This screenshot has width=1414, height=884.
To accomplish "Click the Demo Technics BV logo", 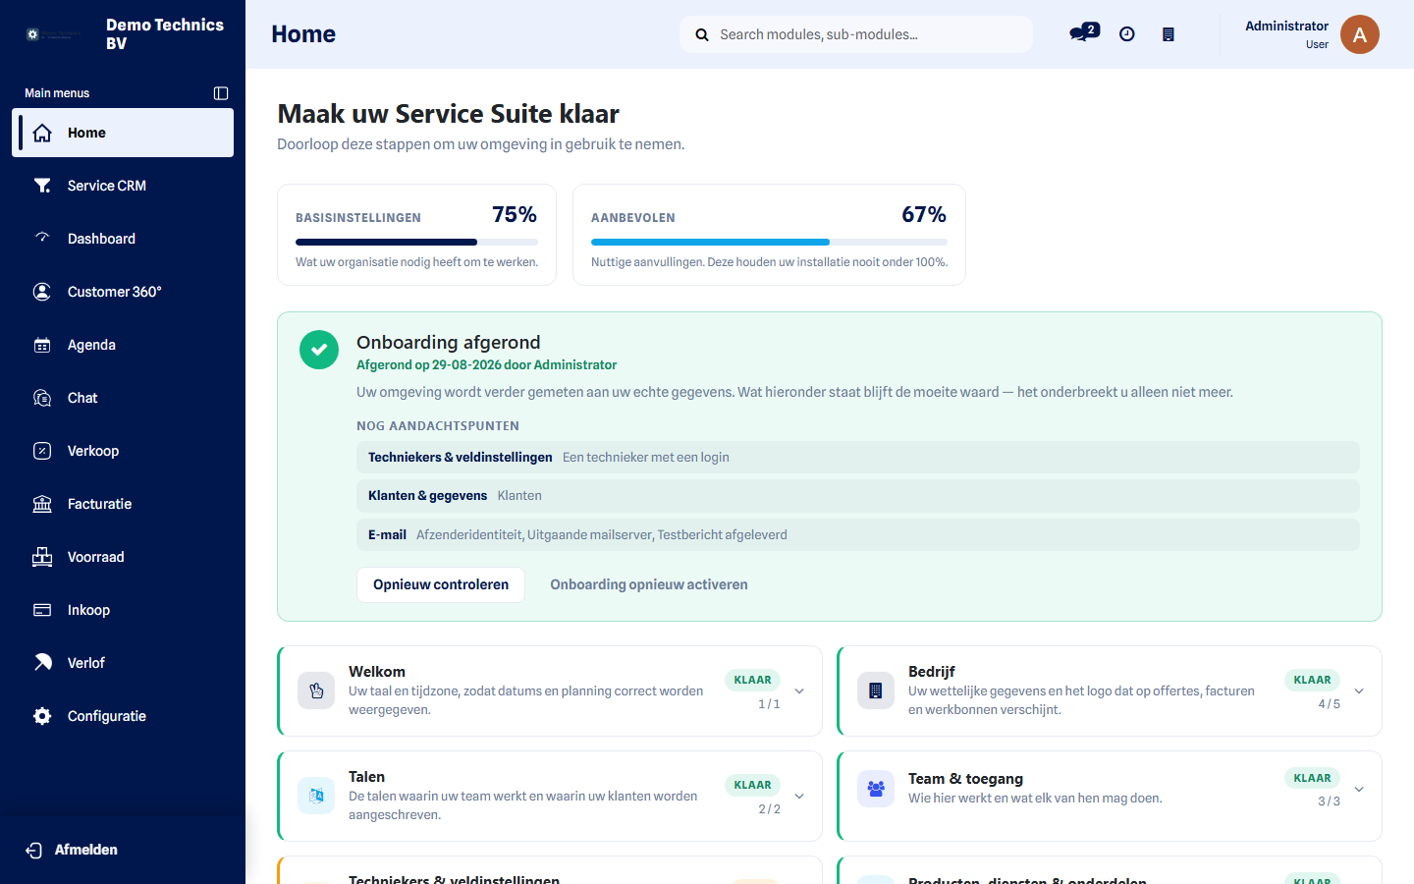I will pyautogui.click(x=54, y=34).
